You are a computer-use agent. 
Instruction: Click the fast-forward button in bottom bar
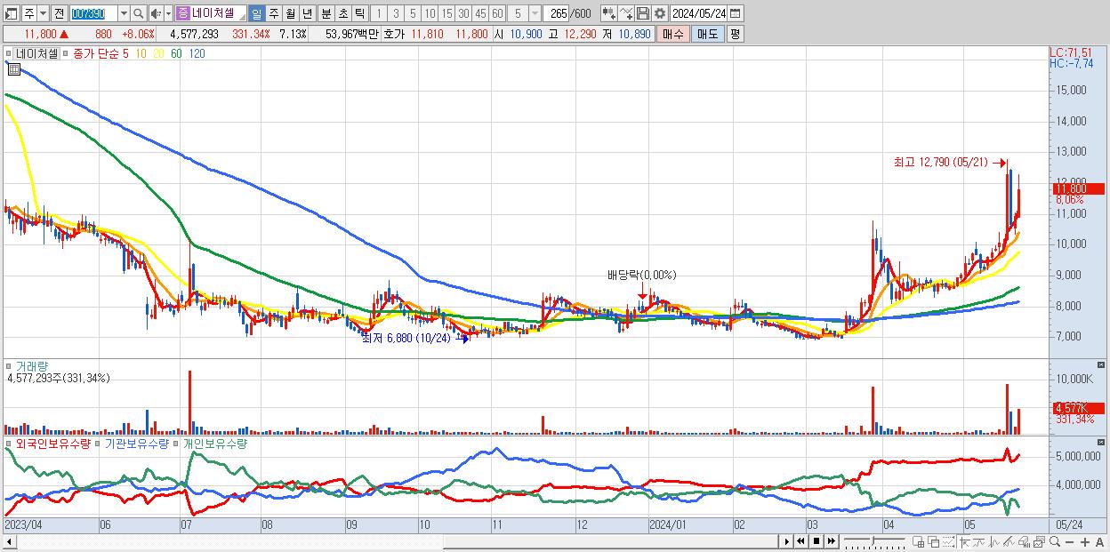[x=832, y=541]
